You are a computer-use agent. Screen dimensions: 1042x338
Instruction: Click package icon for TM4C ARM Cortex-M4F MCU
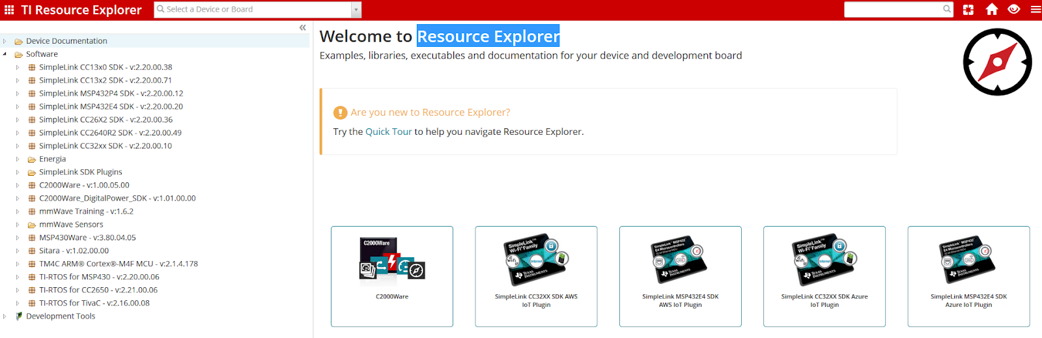[32, 264]
